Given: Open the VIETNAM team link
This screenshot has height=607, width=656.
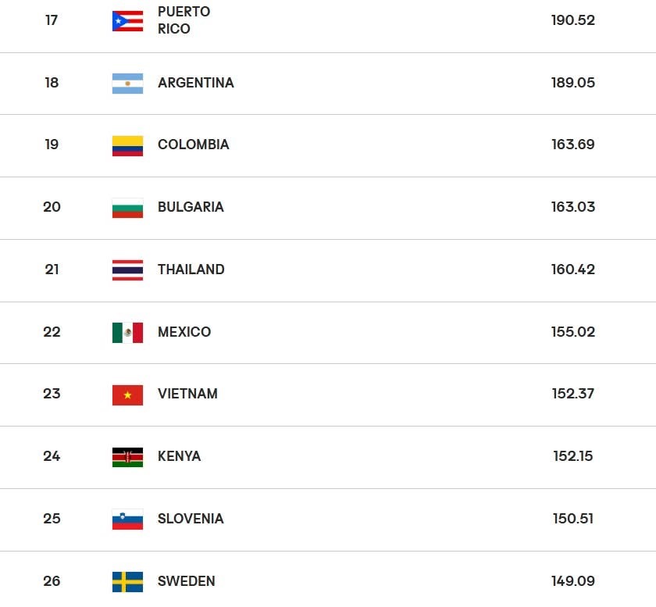Looking at the screenshot, I should 187,394.
